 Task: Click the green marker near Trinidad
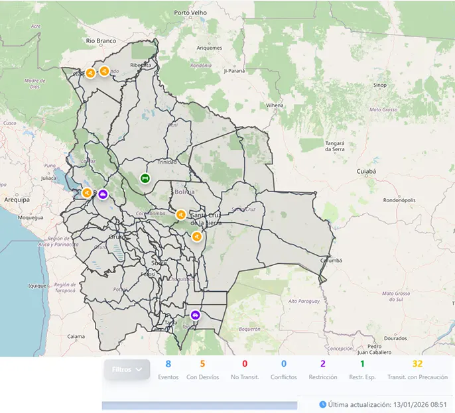(145, 178)
